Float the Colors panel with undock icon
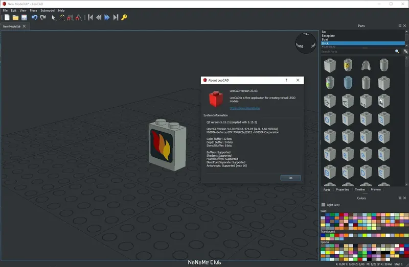Screen dimensions: 409x267 (x=400, y=198)
